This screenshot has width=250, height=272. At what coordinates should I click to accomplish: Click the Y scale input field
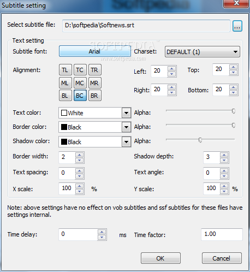pyautogui.click(x=212, y=189)
